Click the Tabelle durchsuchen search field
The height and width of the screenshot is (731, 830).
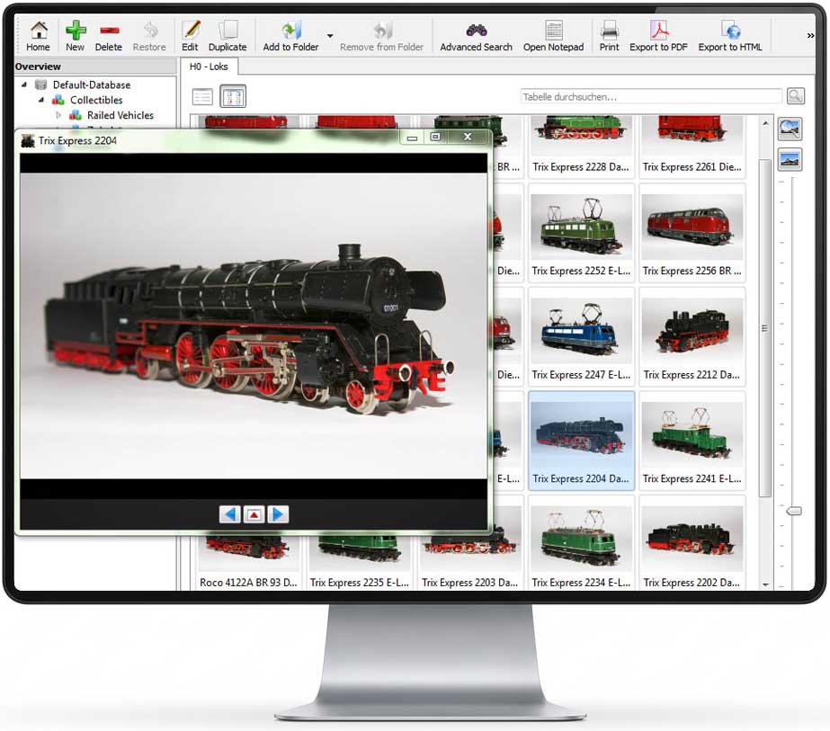click(x=651, y=97)
